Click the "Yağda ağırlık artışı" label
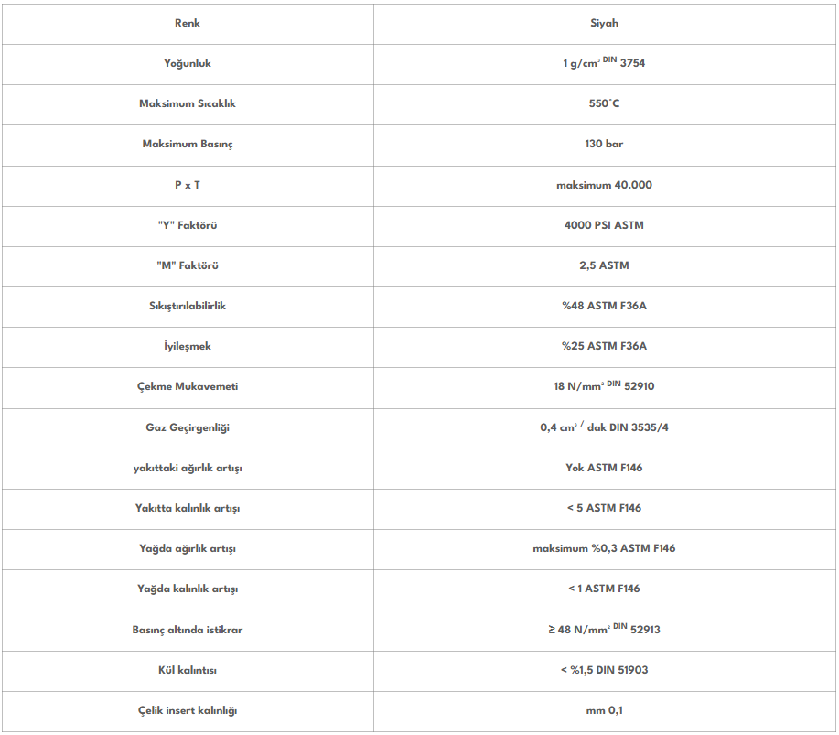The height and width of the screenshot is (735, 839). [188, 548]
